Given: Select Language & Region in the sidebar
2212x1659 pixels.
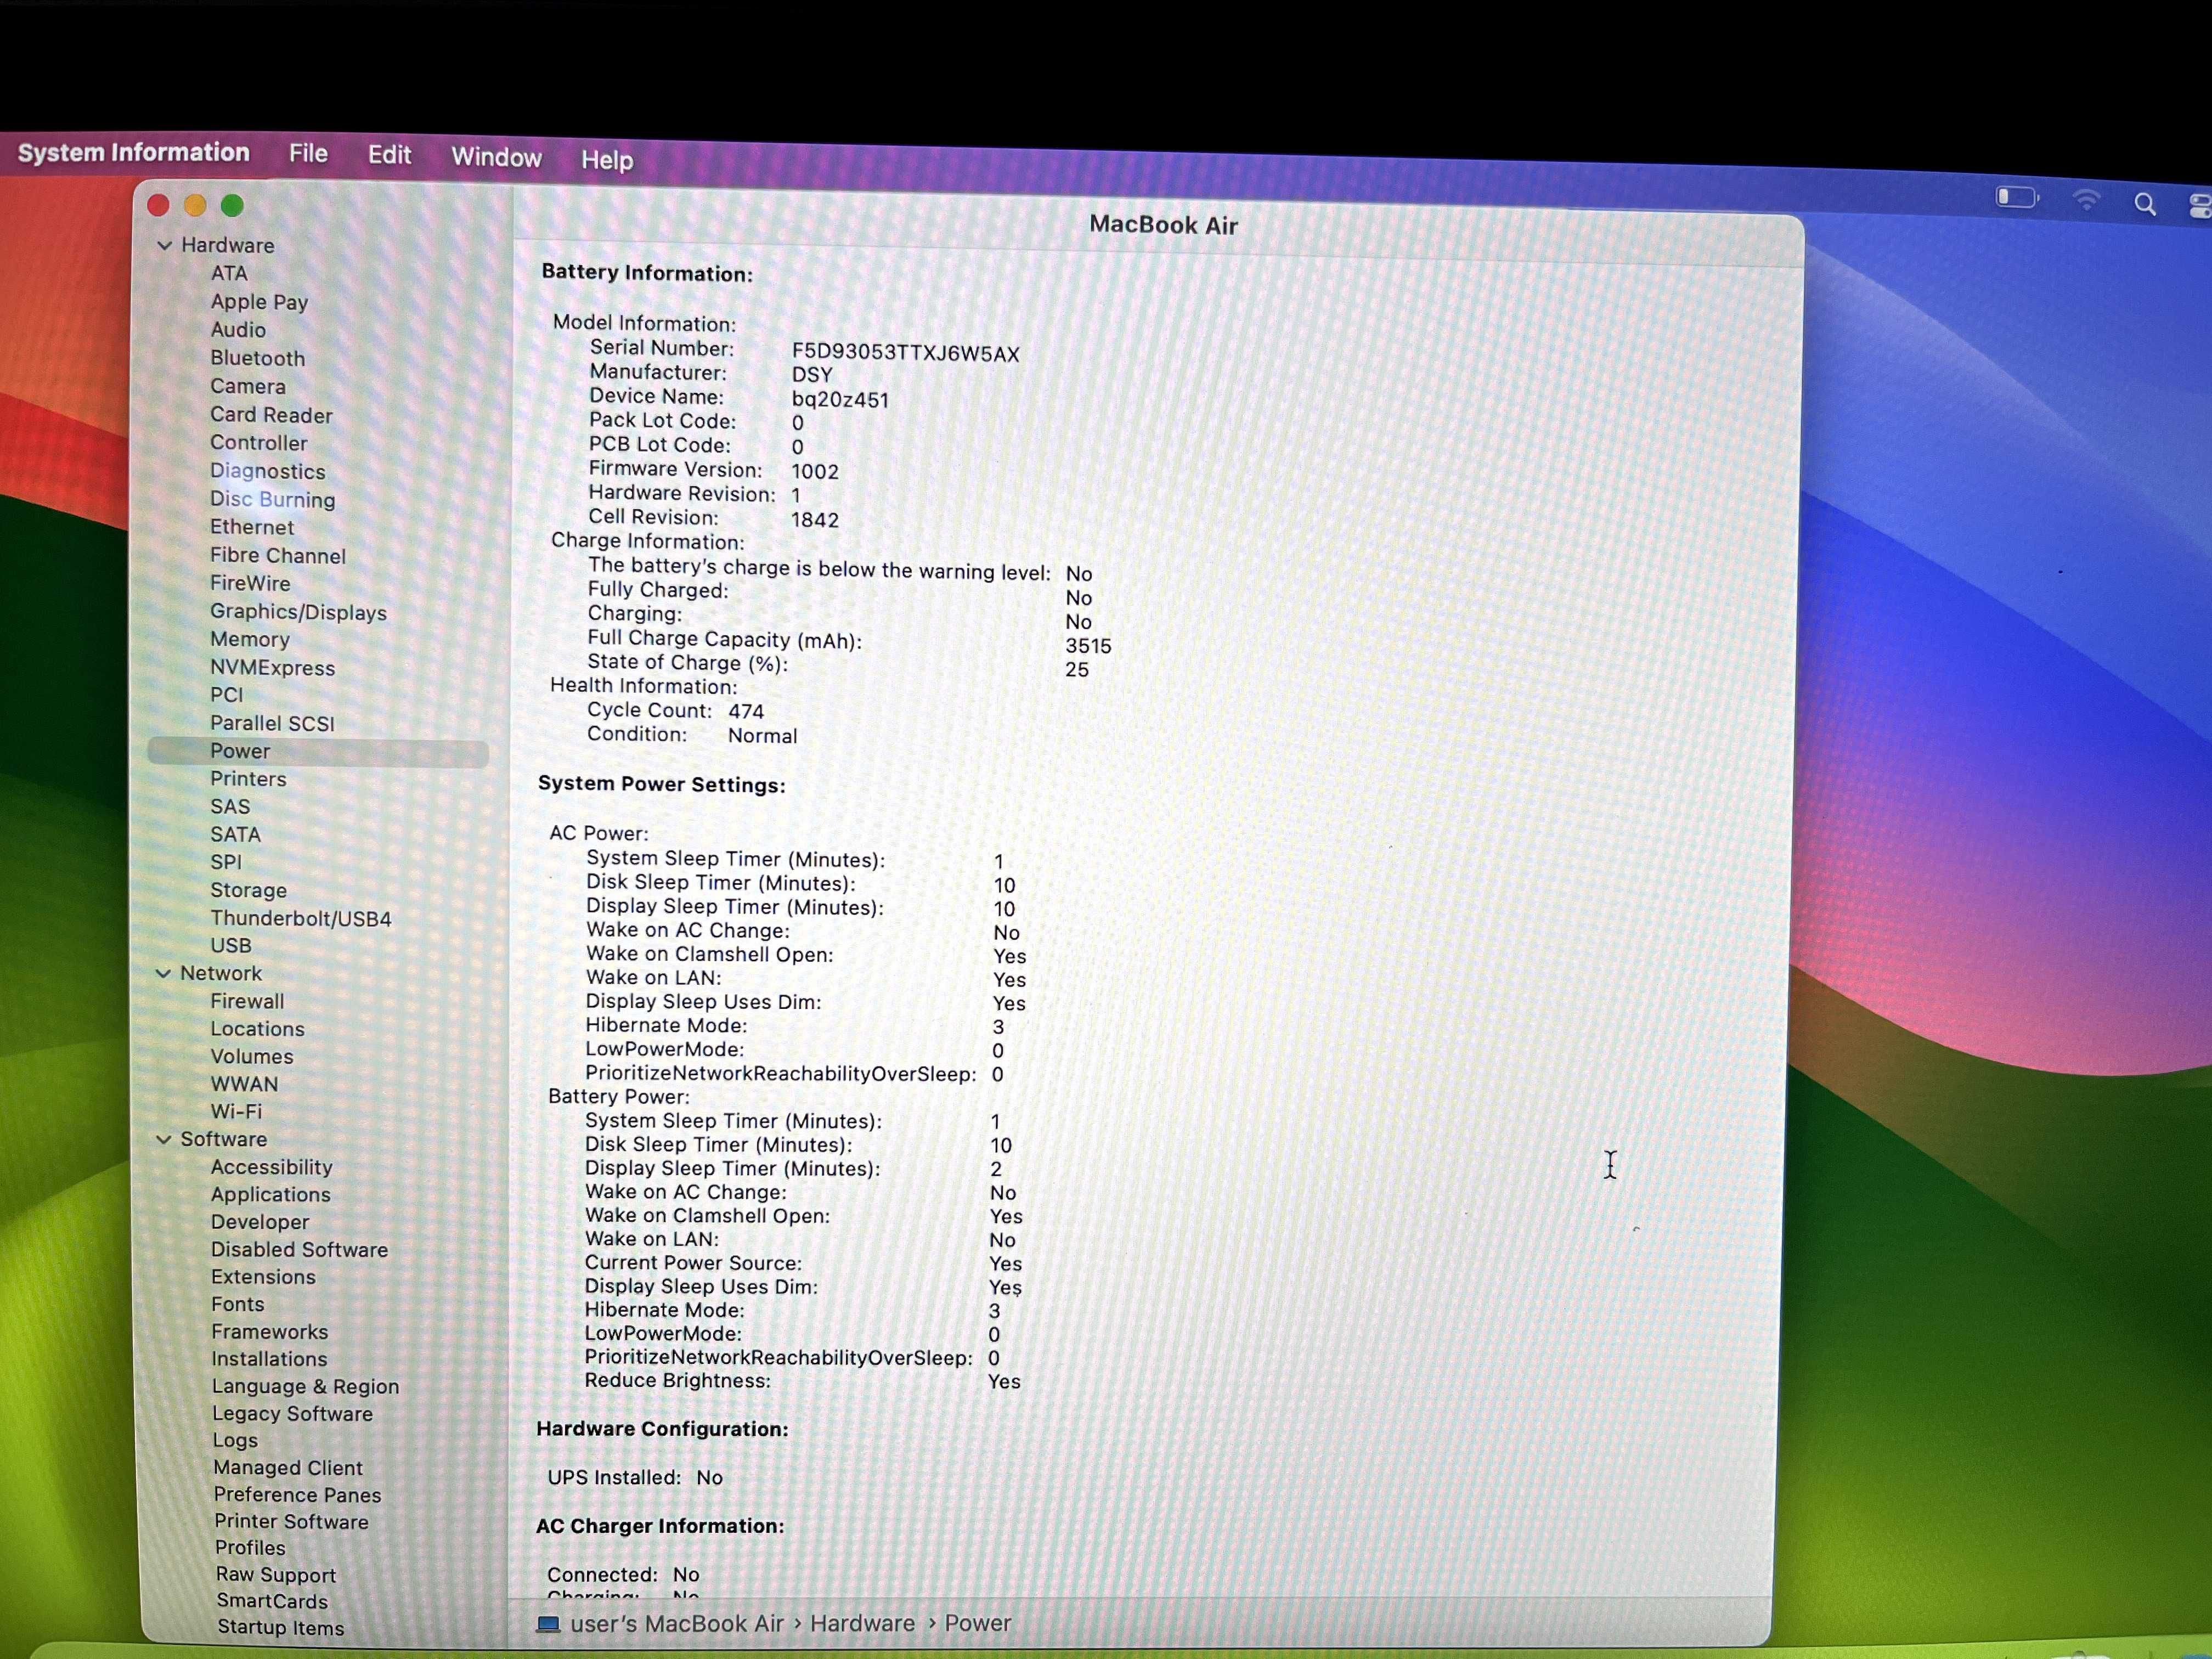Looking at the screenshot, I should [x=305, y=1386].
